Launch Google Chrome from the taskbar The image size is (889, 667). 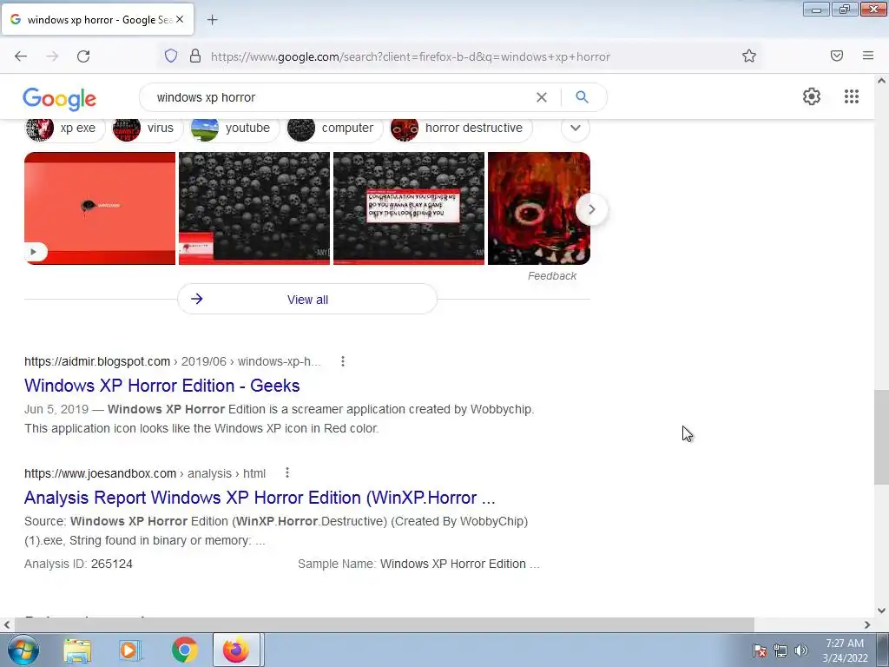coord(184,650)
